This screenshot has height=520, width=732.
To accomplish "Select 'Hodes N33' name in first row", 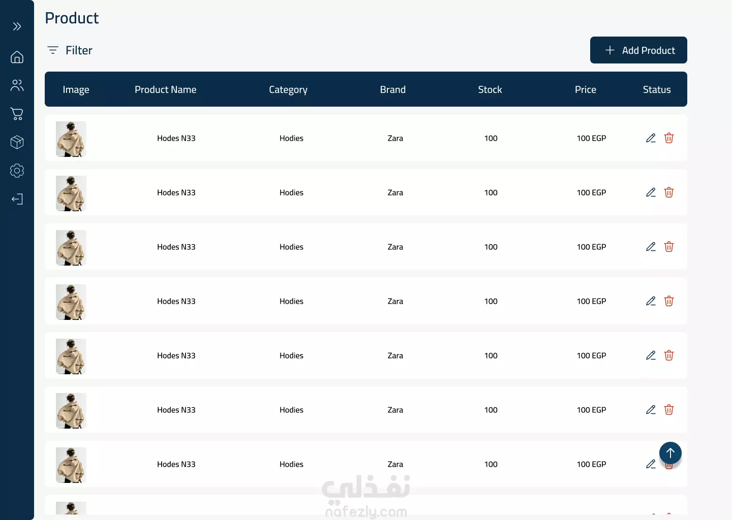I will coord(176,138).
